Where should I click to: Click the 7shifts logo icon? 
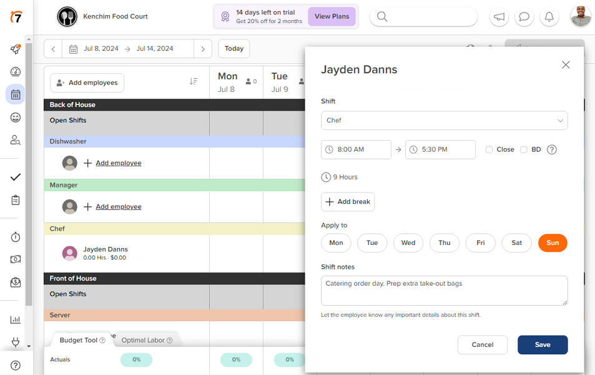[x=16, y=17]
